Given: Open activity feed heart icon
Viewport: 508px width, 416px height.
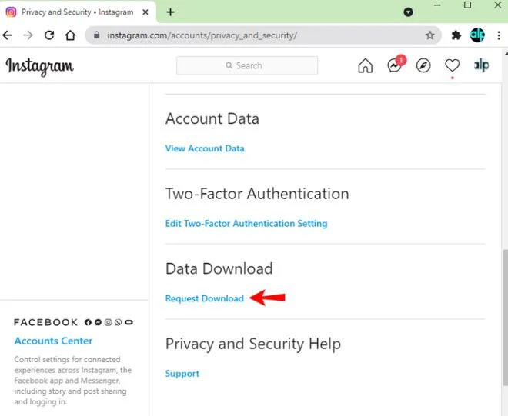Looking at the screenshot, I should pyautogui.click(x=452, y=65).
